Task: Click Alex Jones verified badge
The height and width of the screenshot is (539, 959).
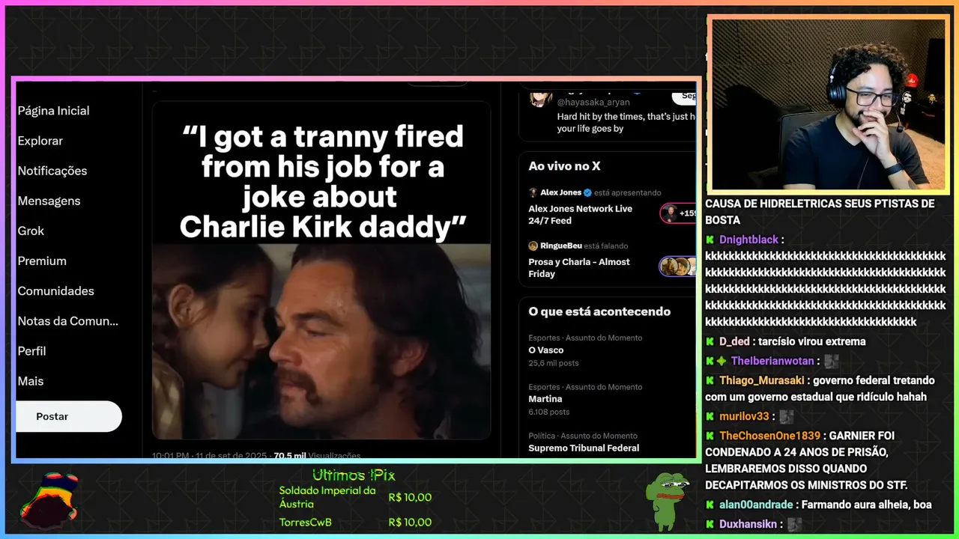Action: [x=588, y=192]
